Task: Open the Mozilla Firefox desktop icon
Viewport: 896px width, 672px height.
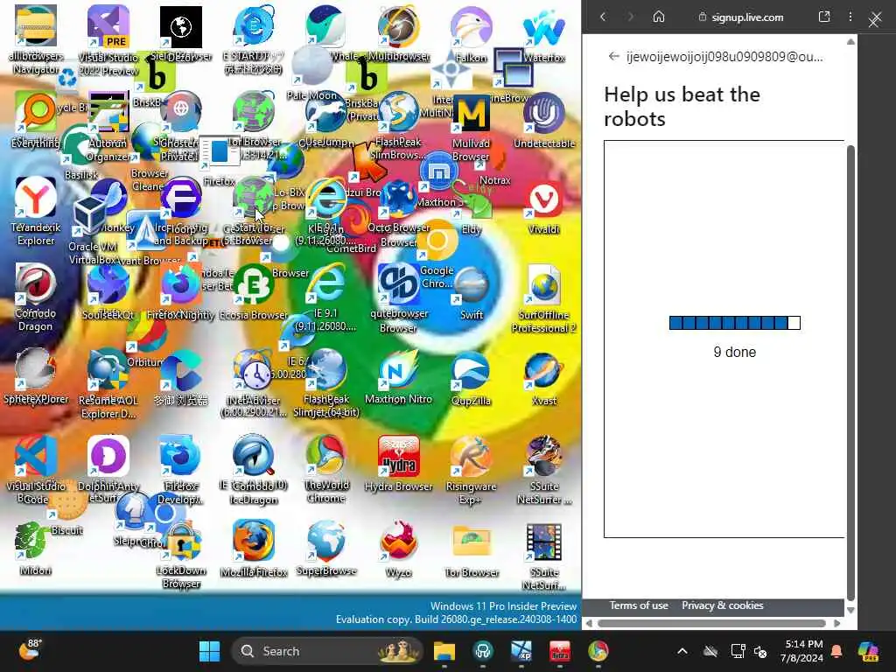Action: point(254,542)
